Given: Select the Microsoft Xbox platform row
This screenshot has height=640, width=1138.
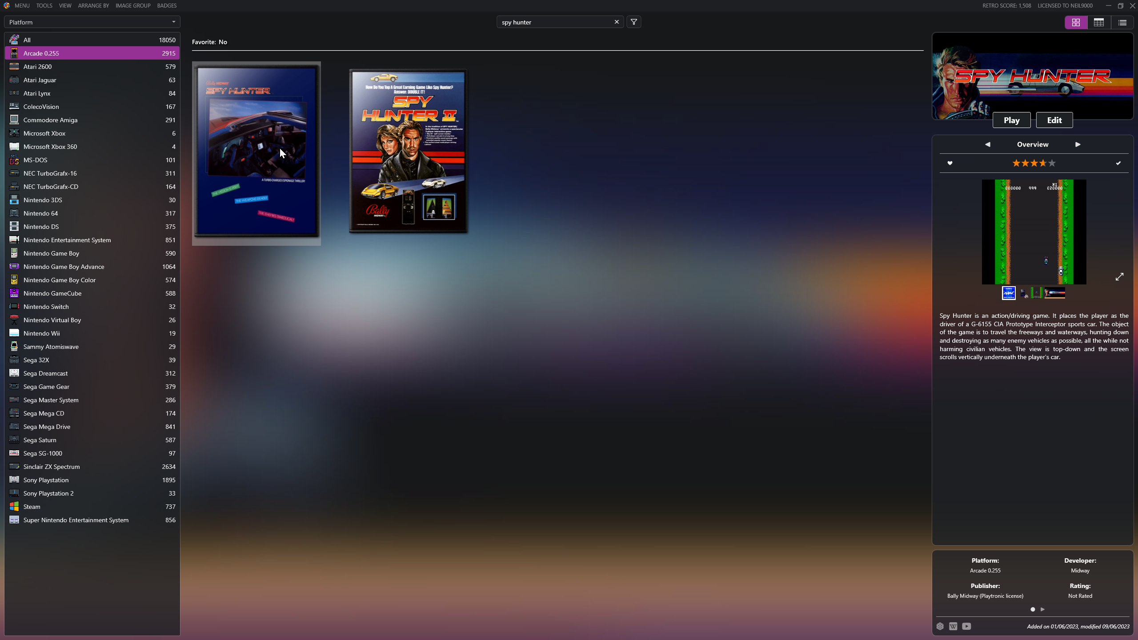Looking at the screenshot, I should (92, 133).
